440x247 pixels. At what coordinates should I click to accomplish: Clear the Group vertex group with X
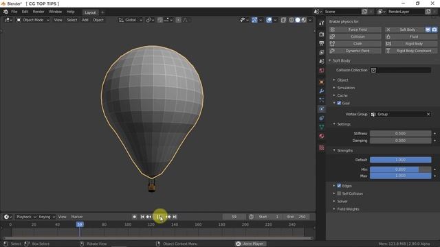pyautogui.click(x=428, y=115)
